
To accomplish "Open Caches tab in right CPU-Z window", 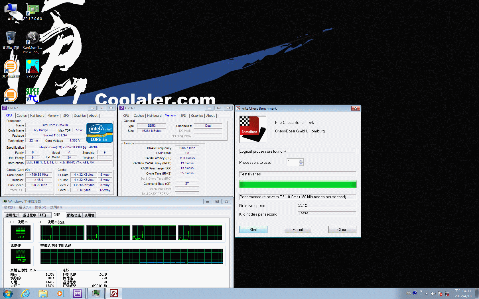I will [139, 116].
